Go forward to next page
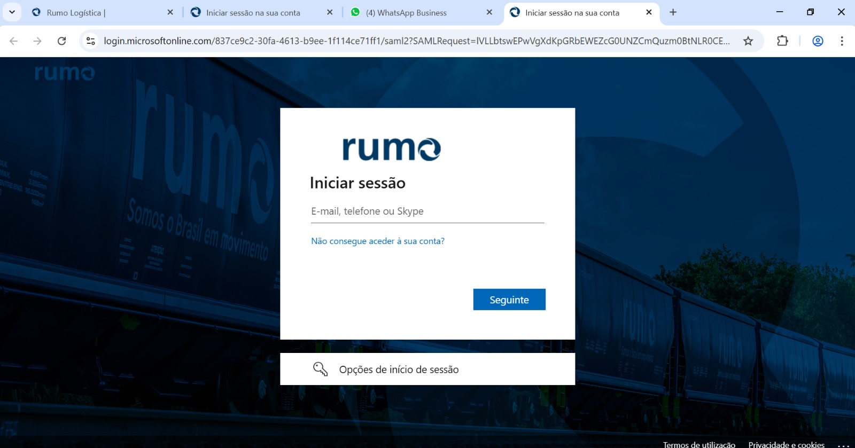 pyautogui.click(x=37, y=41)
